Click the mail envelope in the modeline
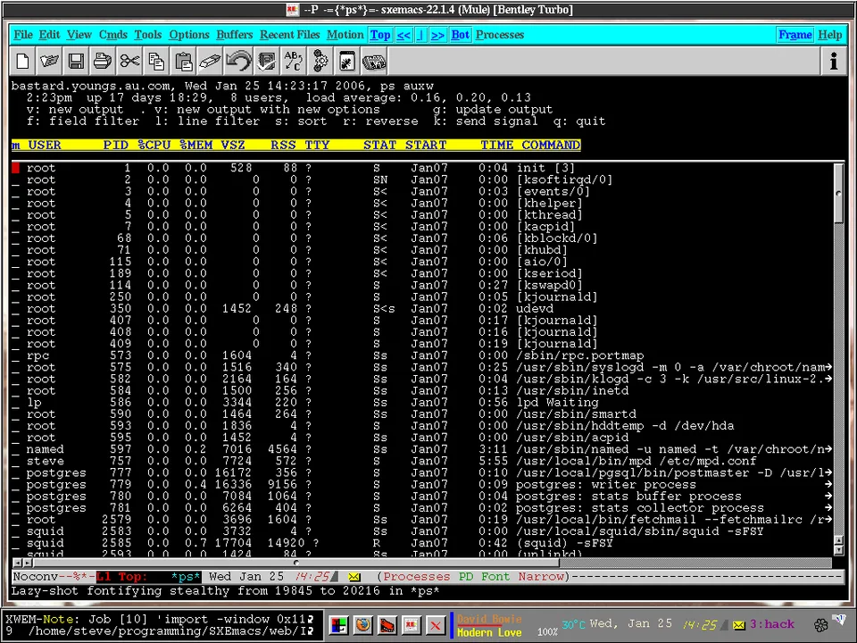Screen dimensions: 857x643 [354, 577]
